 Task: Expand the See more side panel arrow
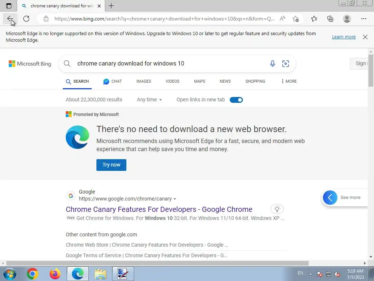pos(330,198)
